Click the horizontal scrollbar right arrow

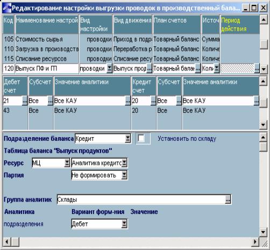pos(255,242)
